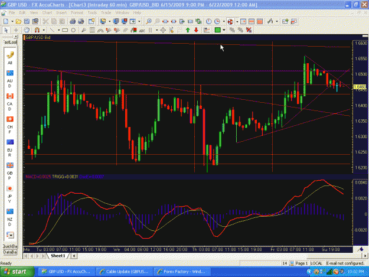The height and width of the screenshot is (277, 369).
Task: Open the radial wheel dropdown arrow
Action: coord(237,22)
